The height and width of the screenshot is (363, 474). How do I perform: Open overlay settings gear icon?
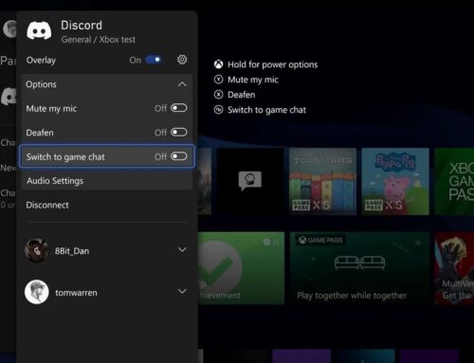(x=182, y=60)
